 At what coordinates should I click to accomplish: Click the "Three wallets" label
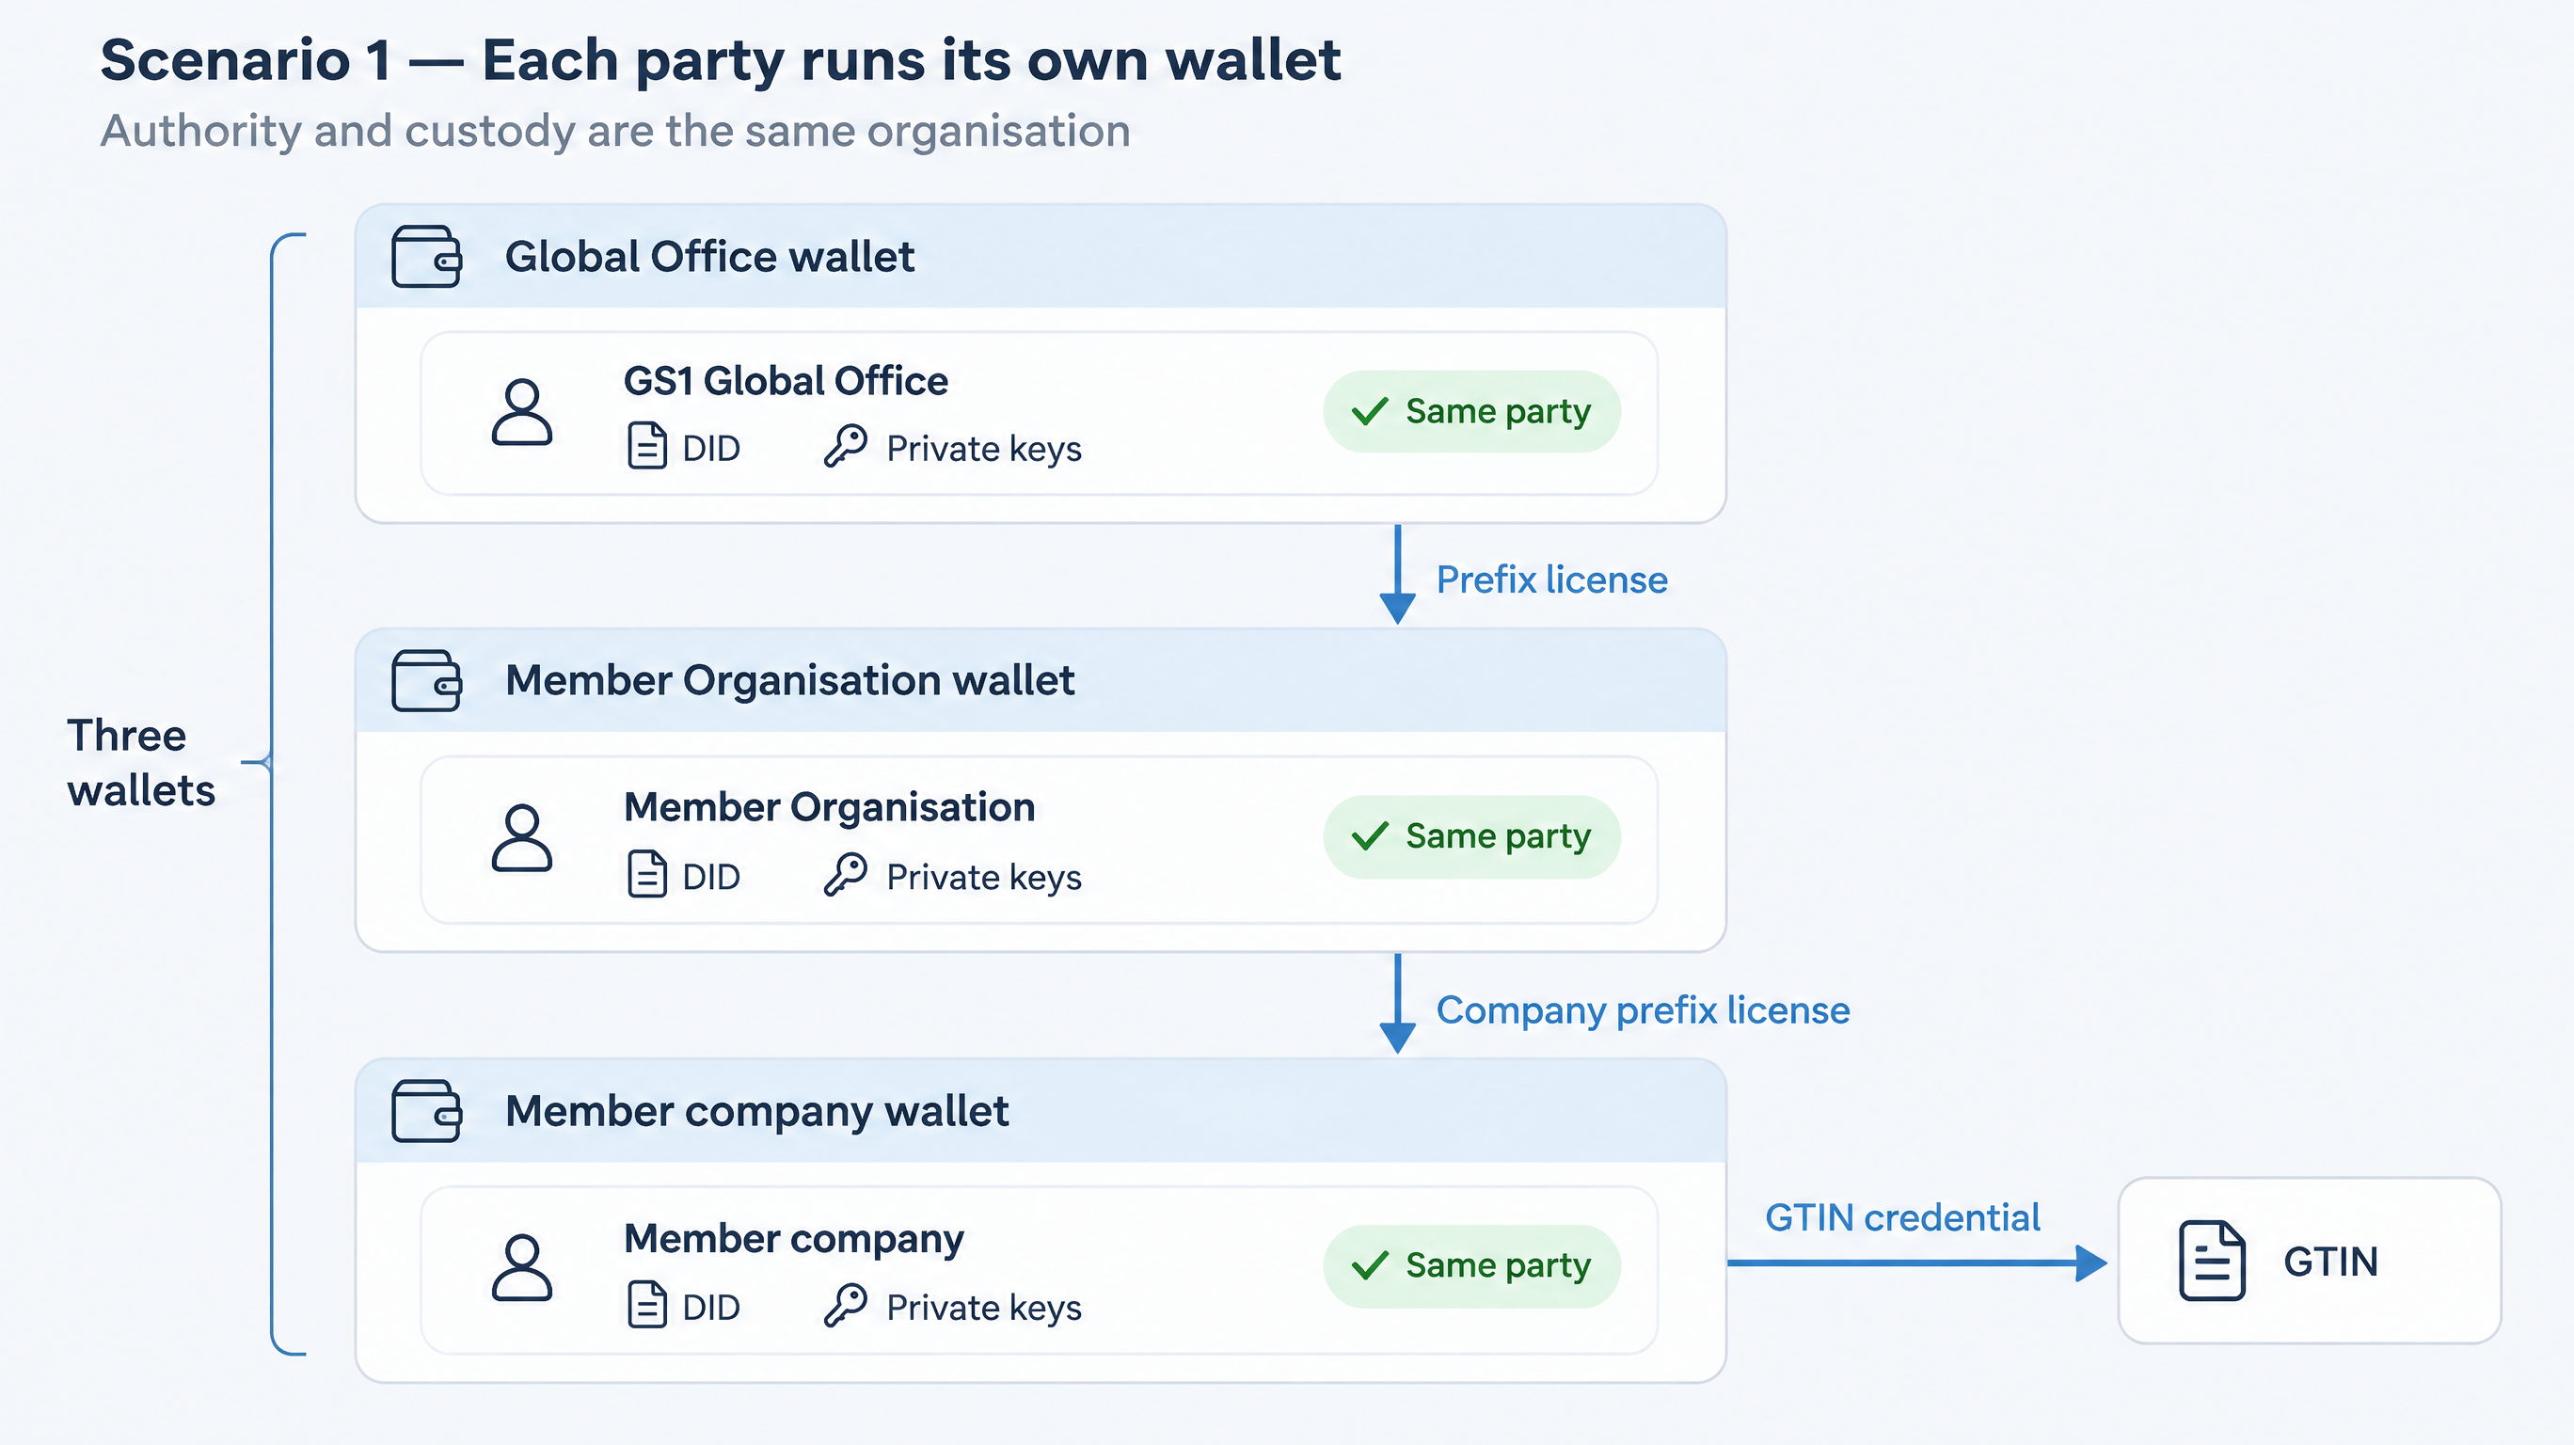(141, 762)
